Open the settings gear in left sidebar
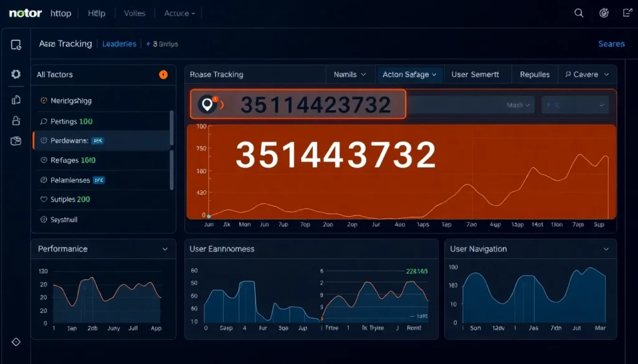Viewport: 638px width, 364px height. coord(16,74)
